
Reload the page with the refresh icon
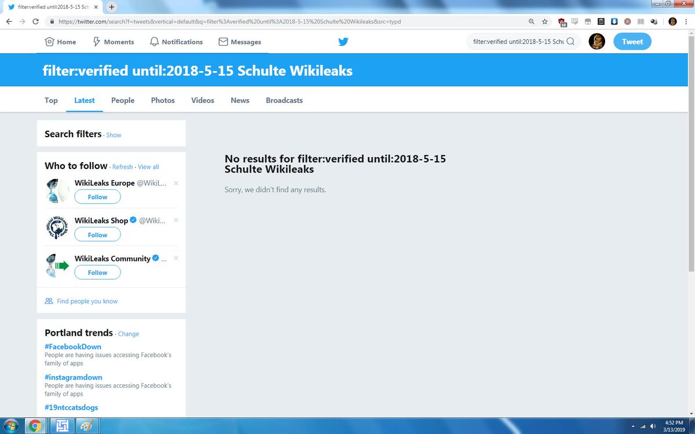[35, 21]
